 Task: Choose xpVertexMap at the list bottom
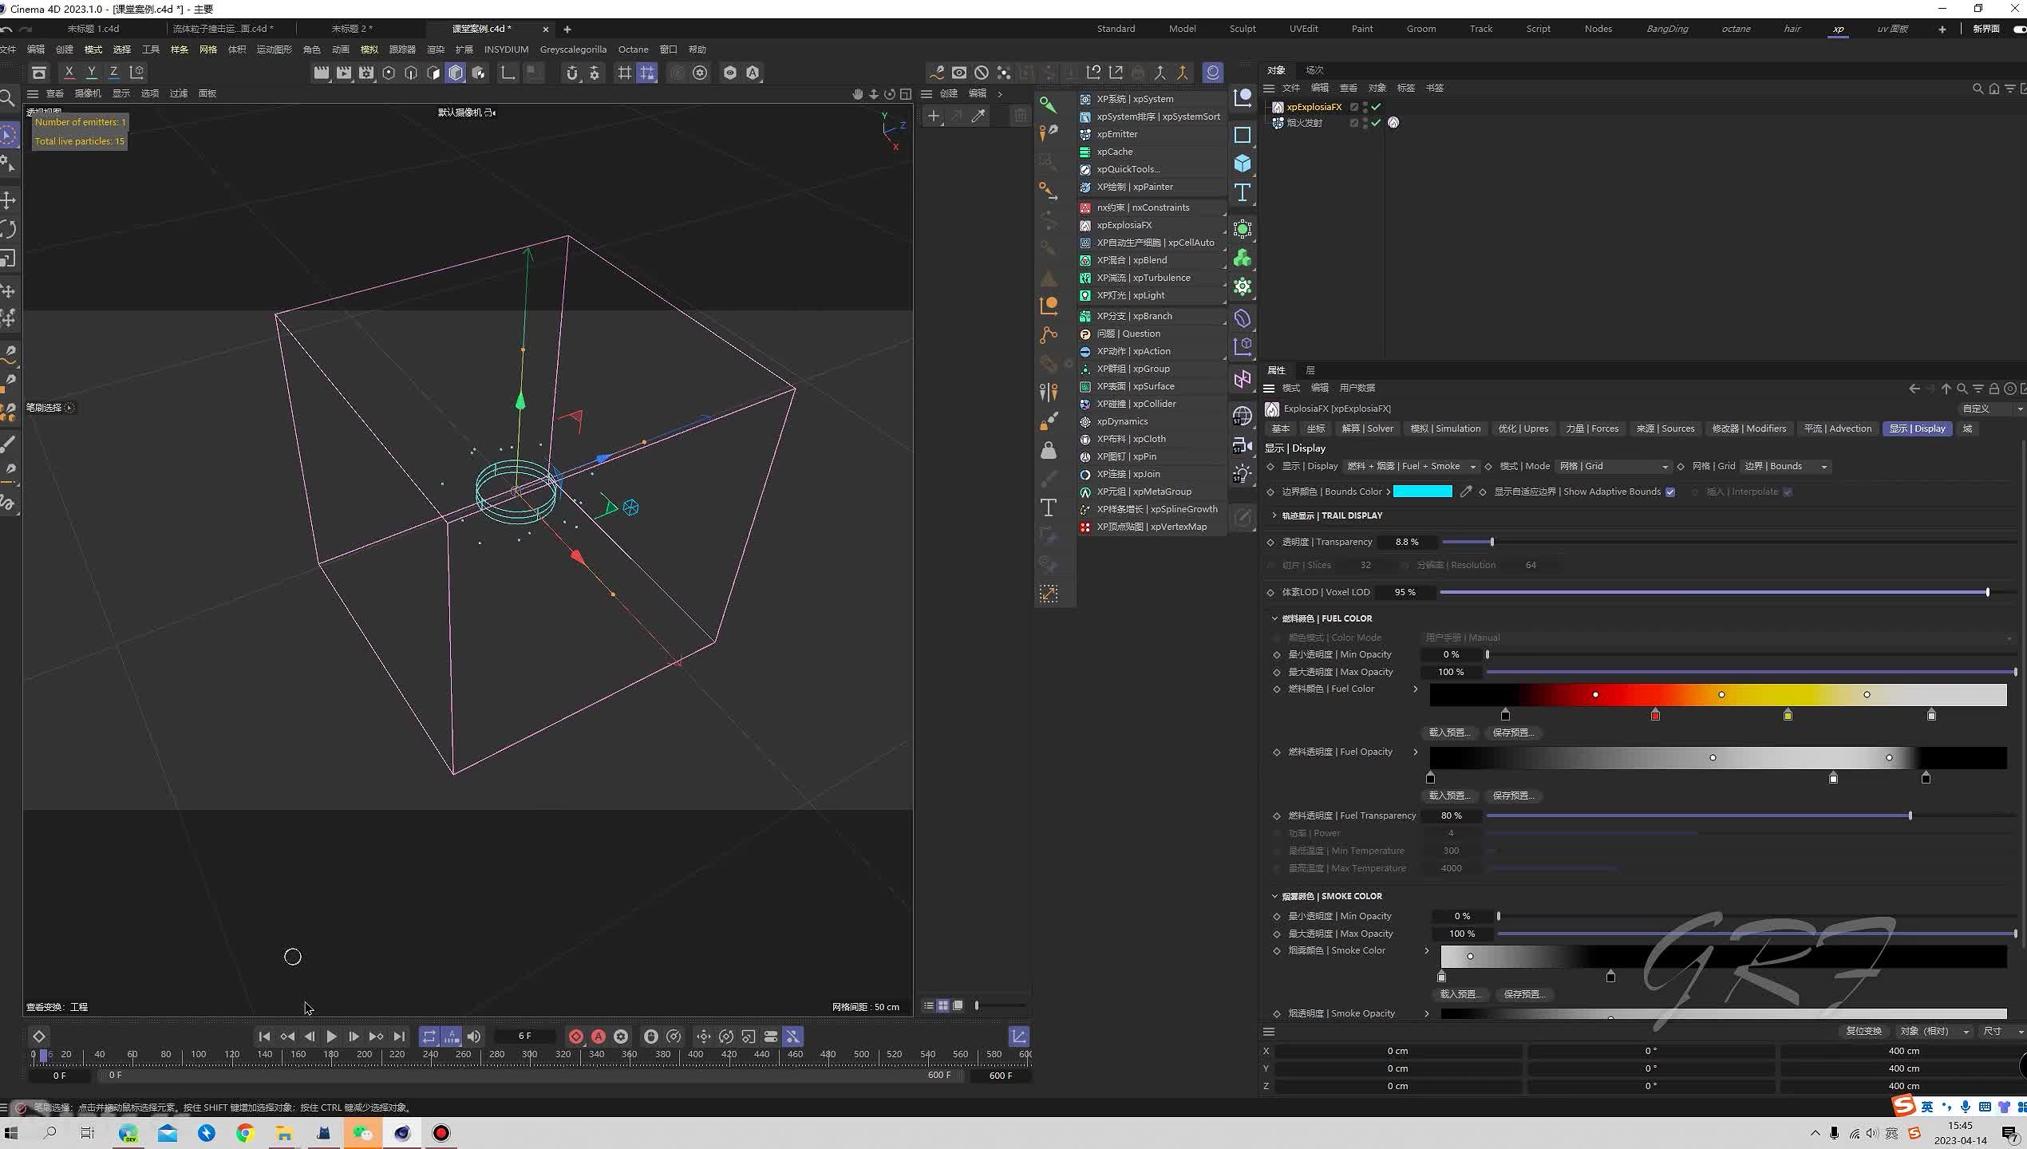click(1151, 527)
